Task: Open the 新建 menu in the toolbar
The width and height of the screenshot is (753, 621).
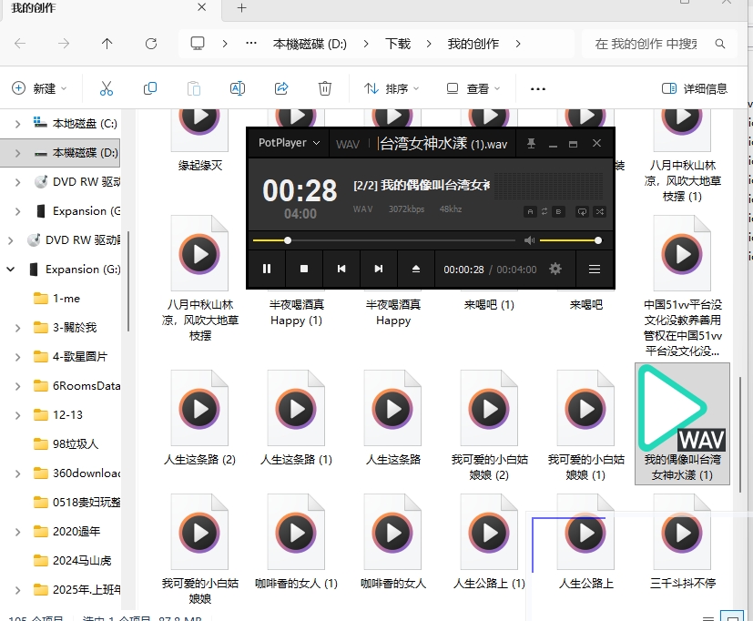Action: coord(40,88)
